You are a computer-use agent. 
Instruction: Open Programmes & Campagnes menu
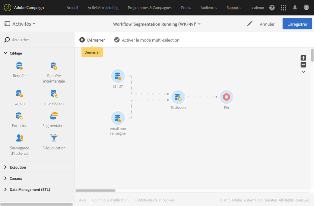(150, 8)
